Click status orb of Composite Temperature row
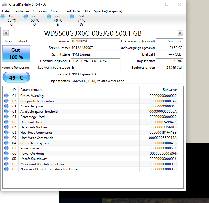 tap(6, 101)
